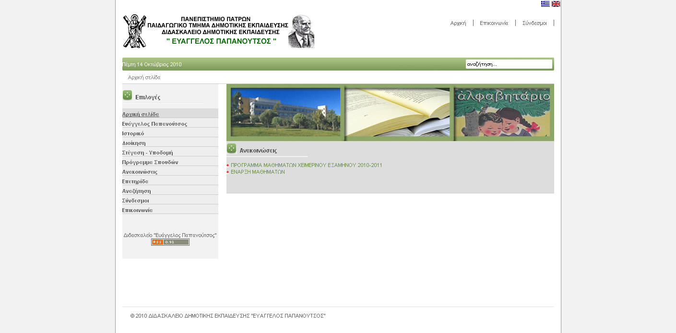The image size is (676, 333).
Task: Click the green icon beside Επιλογές heading
Action: click(127, 95)
